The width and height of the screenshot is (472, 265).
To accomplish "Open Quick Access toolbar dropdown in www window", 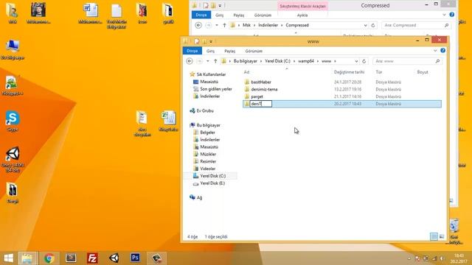I will click(211, 41).
